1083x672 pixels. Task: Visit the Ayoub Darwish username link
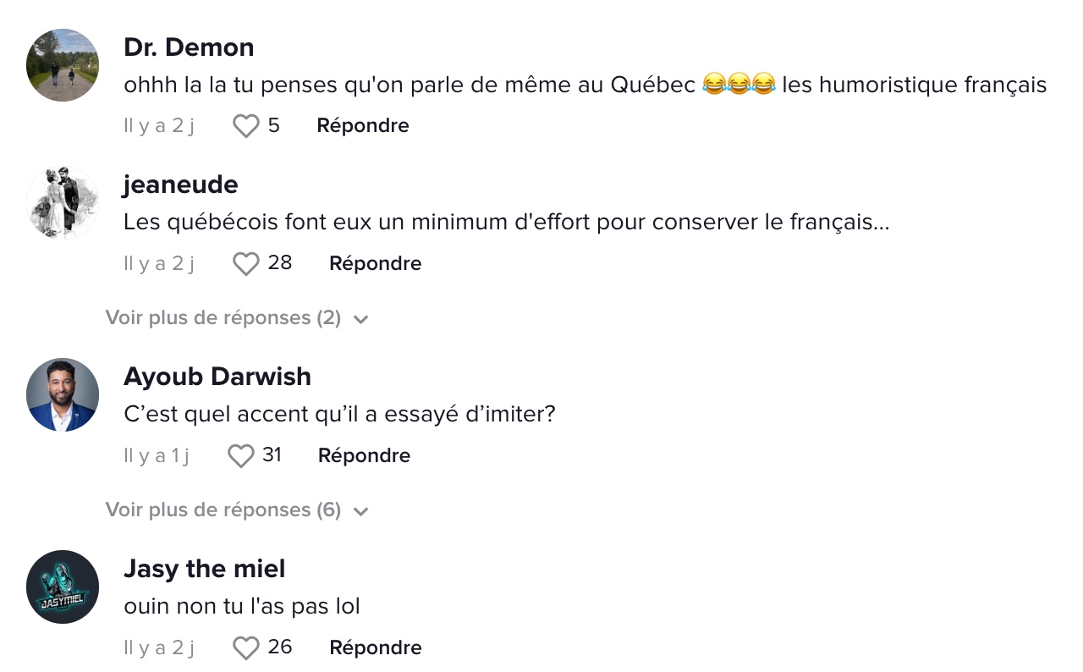217,377
